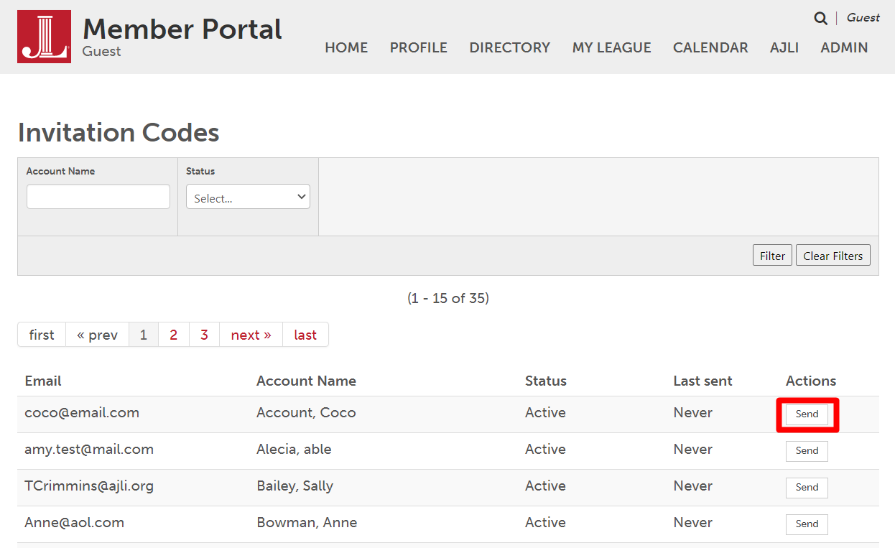Select email TCrimmins@ajli.org

point(89,486)
